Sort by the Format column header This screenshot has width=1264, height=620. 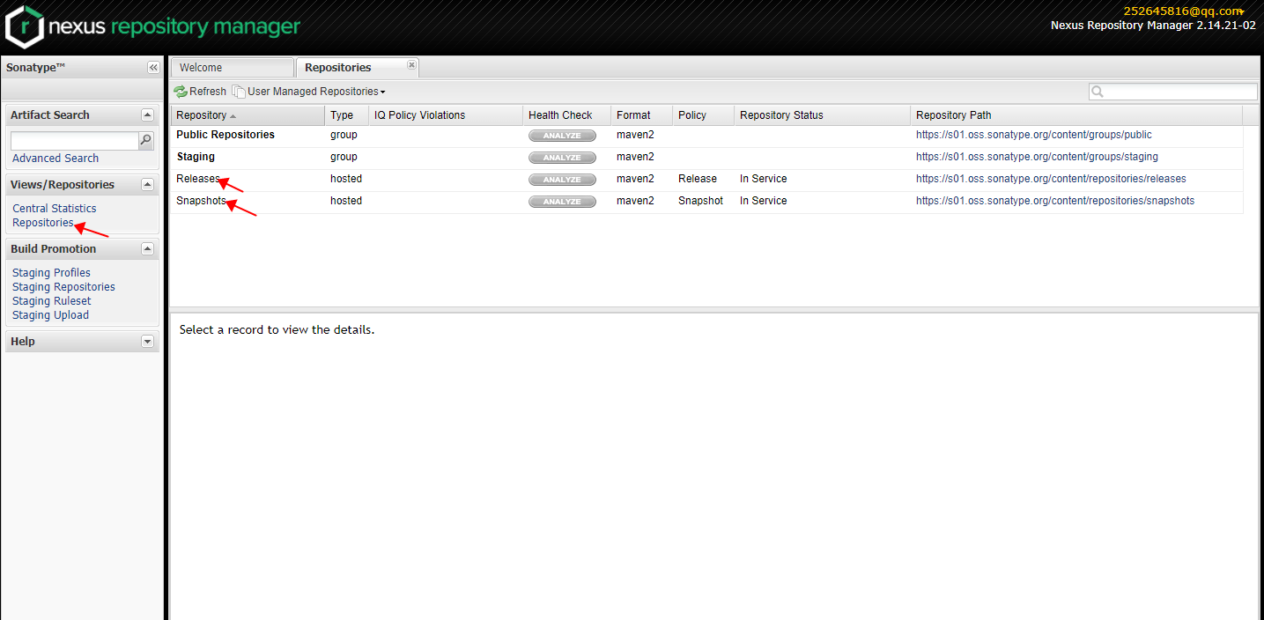coord(641,115)
